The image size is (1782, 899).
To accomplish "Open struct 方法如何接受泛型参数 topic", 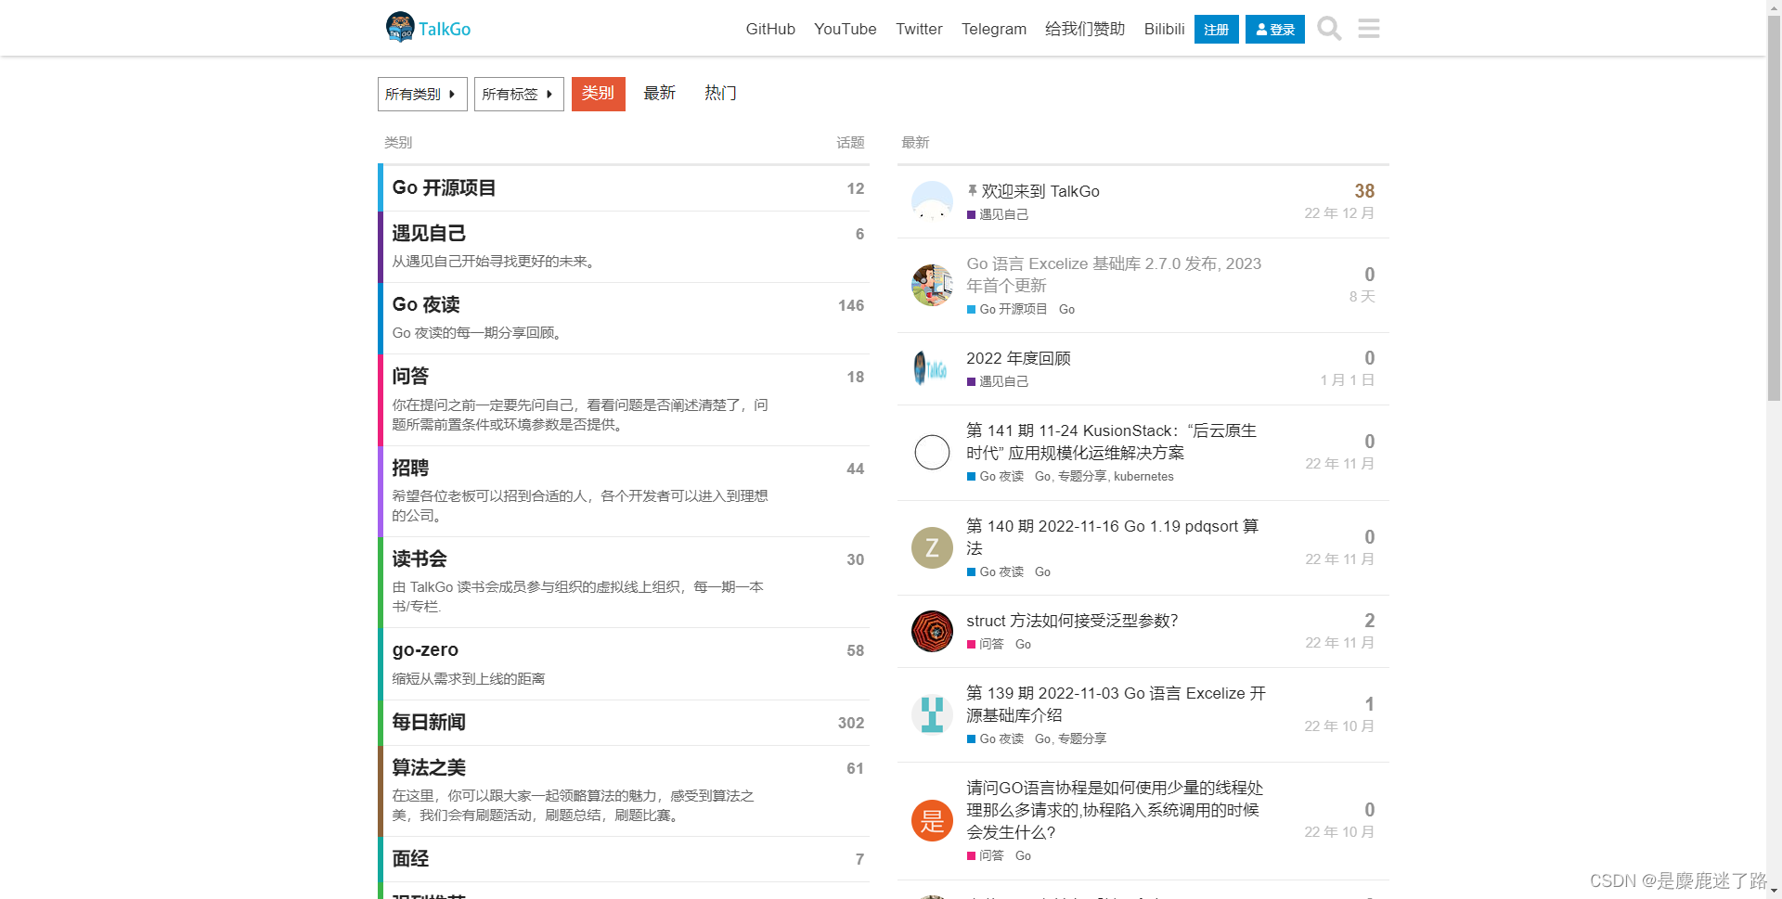I will [x=1072, y=621].
